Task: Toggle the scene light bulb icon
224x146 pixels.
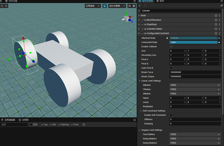Action: (x=105, y=6)
